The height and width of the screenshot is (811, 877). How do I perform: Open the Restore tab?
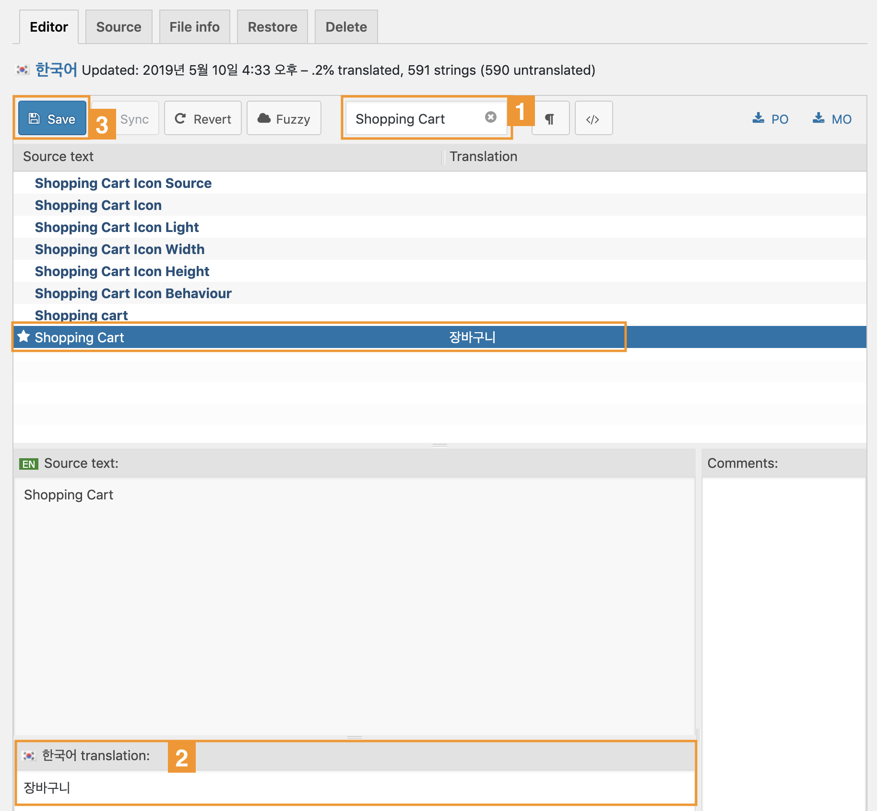click(x=272, y=27)
